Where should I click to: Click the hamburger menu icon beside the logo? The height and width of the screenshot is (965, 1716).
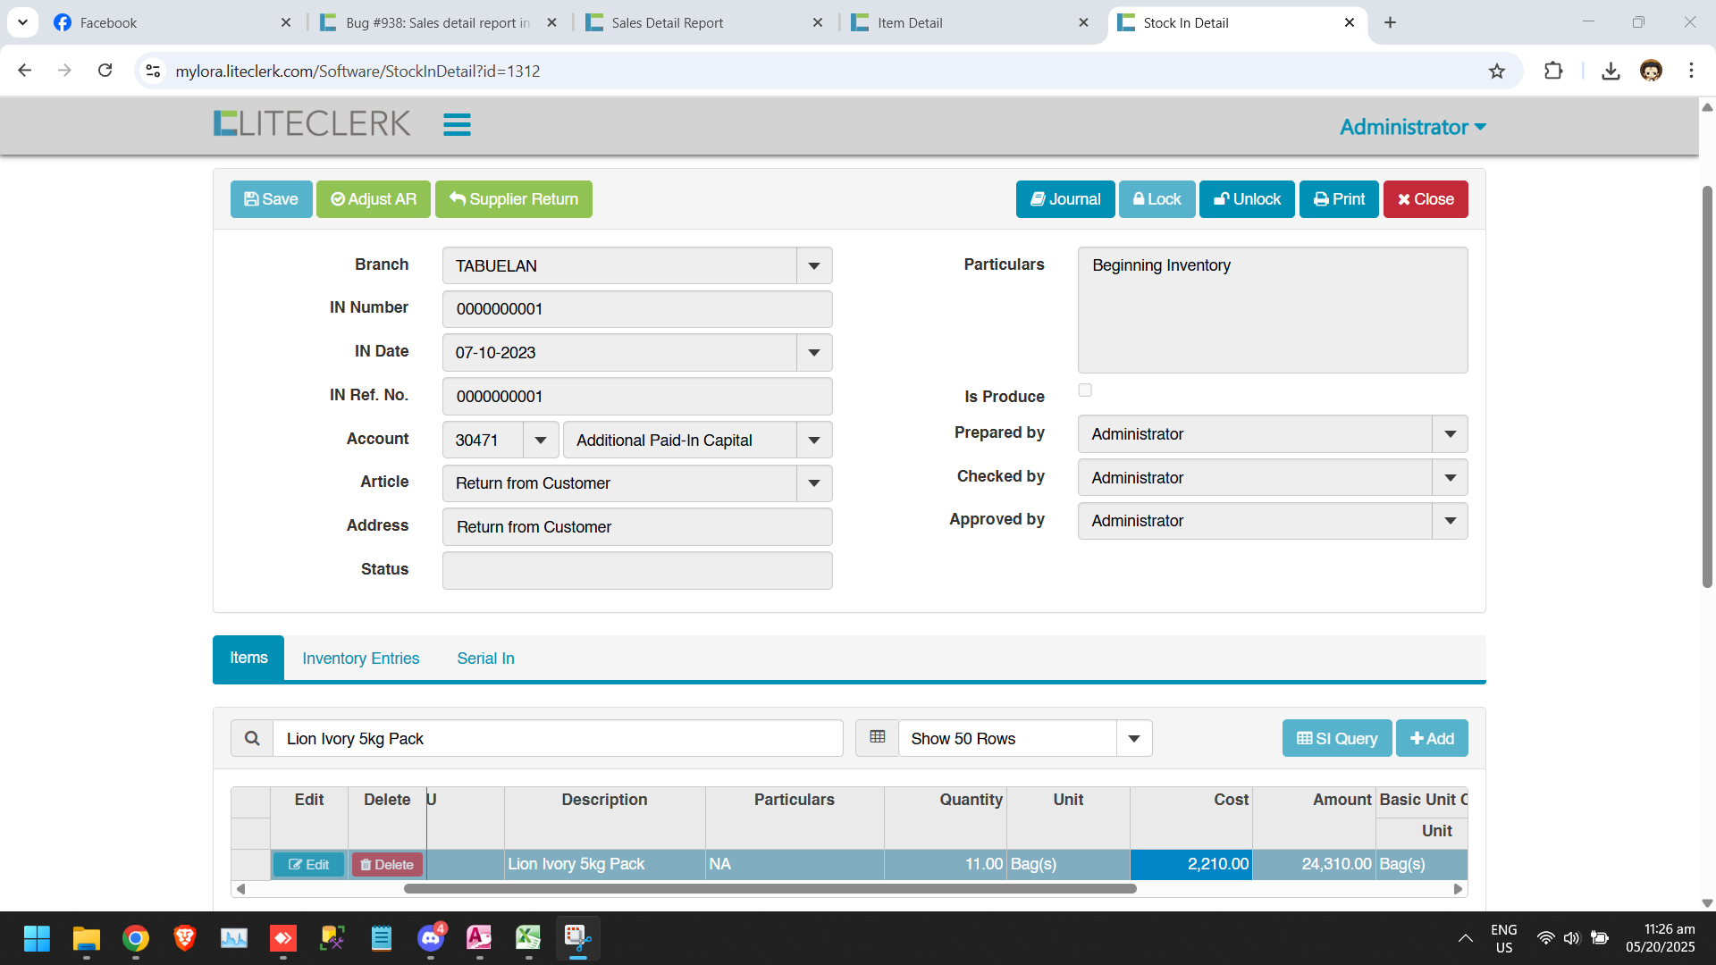tap(457, 124)
